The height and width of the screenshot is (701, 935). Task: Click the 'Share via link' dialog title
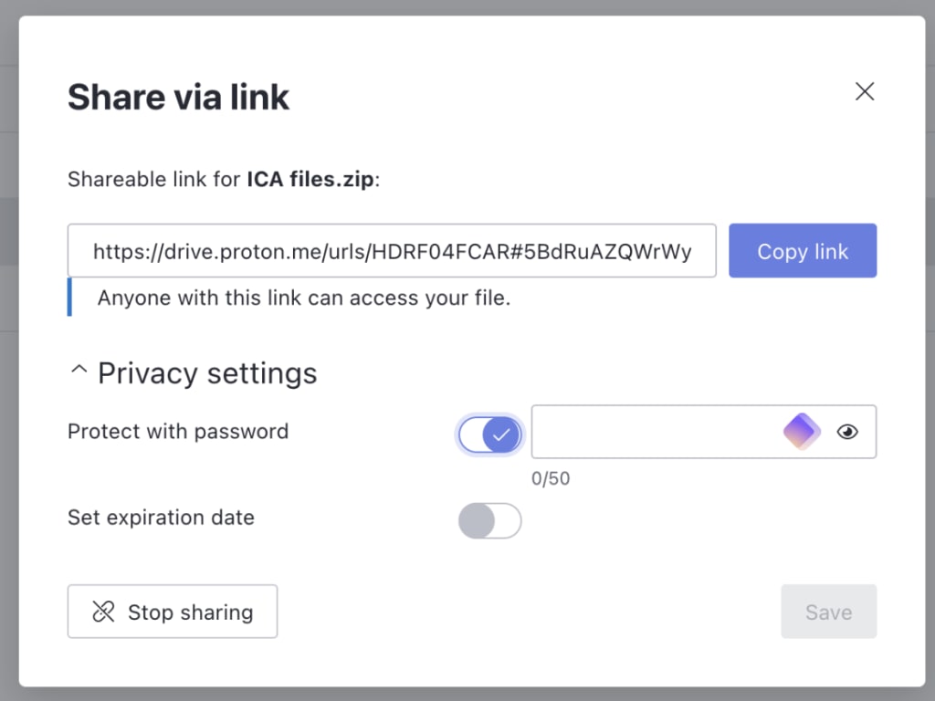[178, 97]
